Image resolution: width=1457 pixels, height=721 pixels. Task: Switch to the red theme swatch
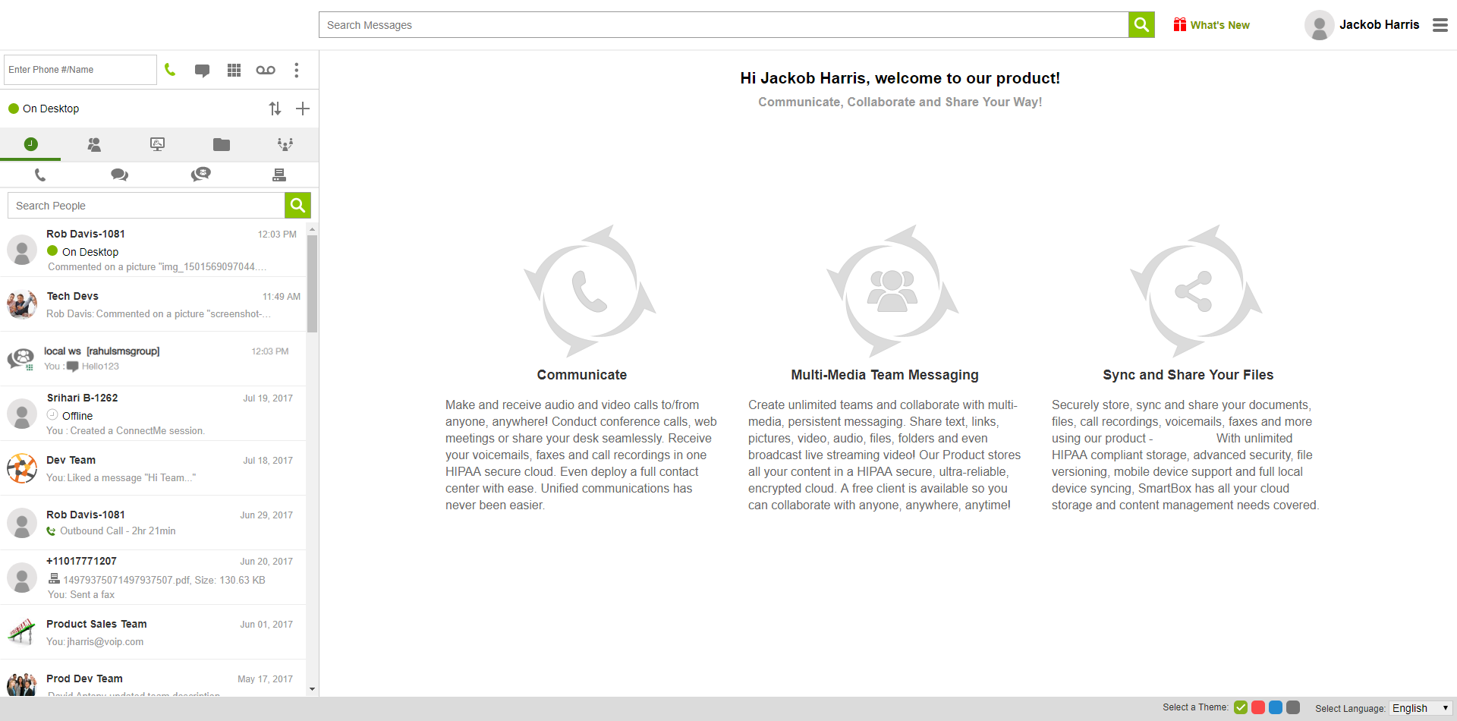[1258, 707]
